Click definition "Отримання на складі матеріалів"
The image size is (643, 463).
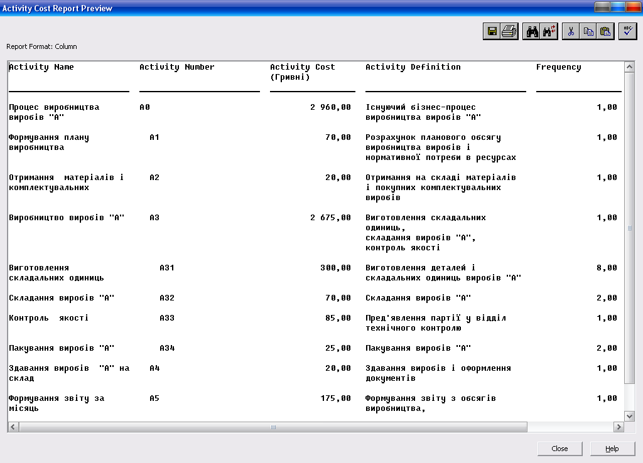(x=441, y=178)
